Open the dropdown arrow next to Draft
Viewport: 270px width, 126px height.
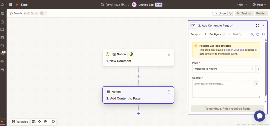click(x=166, y=5)
